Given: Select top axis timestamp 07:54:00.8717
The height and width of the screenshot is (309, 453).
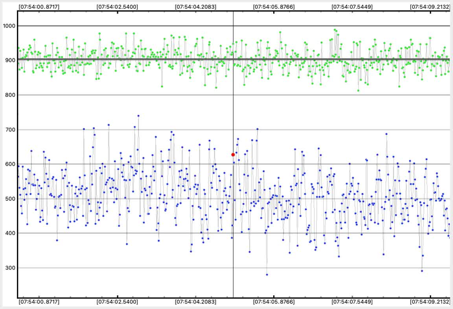Looking at the screenshot, I should (39, 7).
